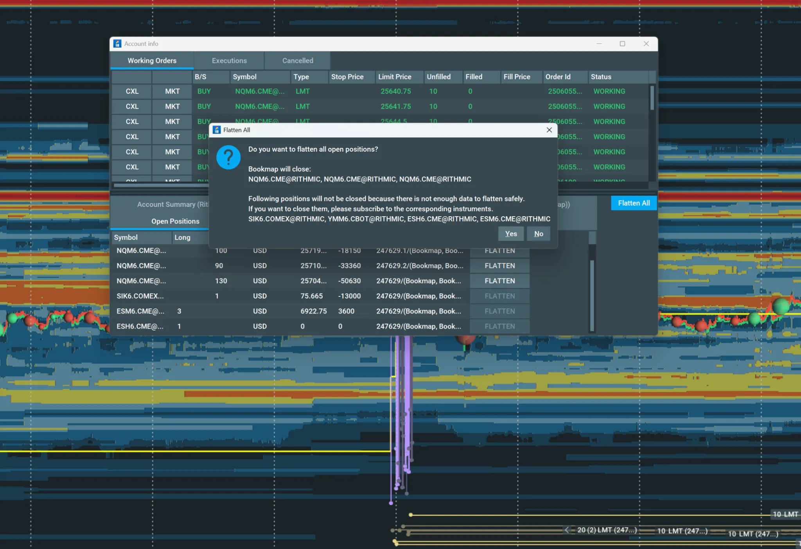
Task: Open the Account Summary tab
Action: tap(172, 205)
